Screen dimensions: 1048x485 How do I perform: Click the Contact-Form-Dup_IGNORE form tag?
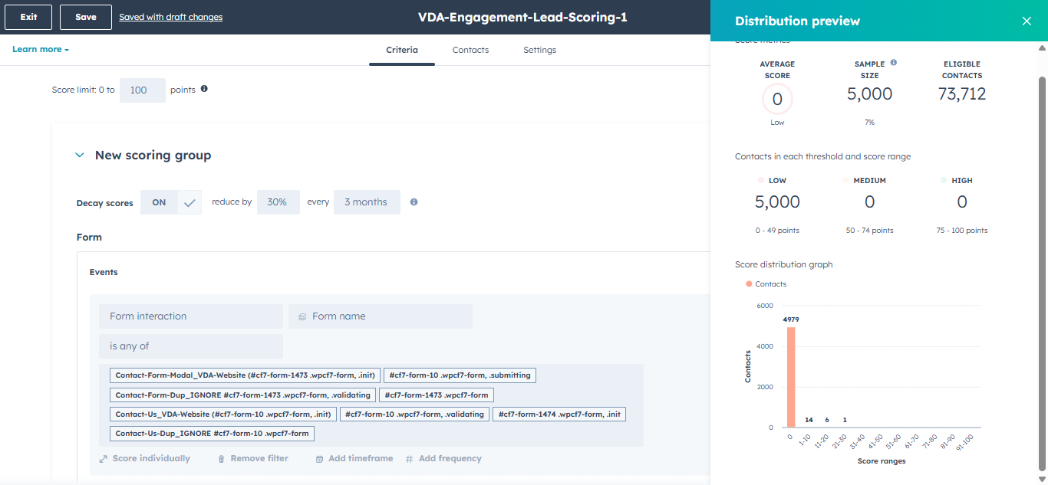(x=243, y=395)
